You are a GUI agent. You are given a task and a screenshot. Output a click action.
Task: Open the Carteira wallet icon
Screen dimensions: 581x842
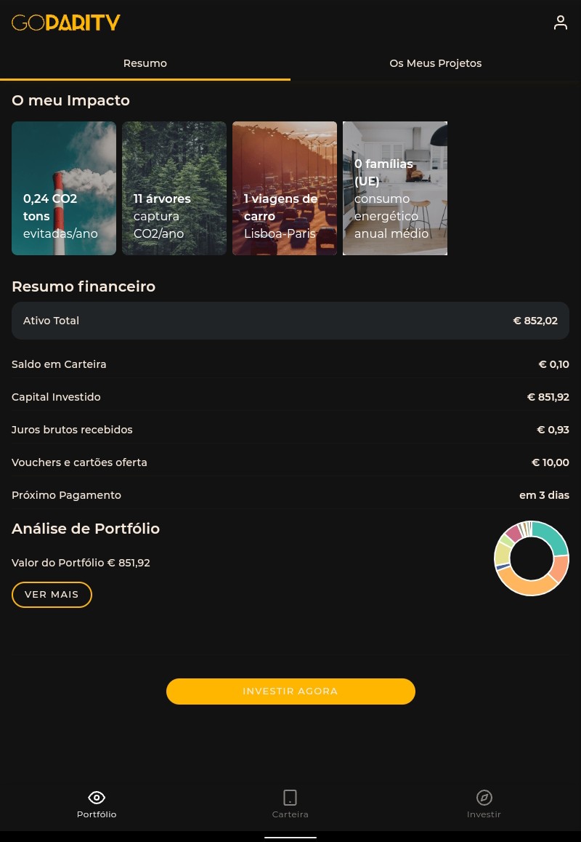(290, 798)
